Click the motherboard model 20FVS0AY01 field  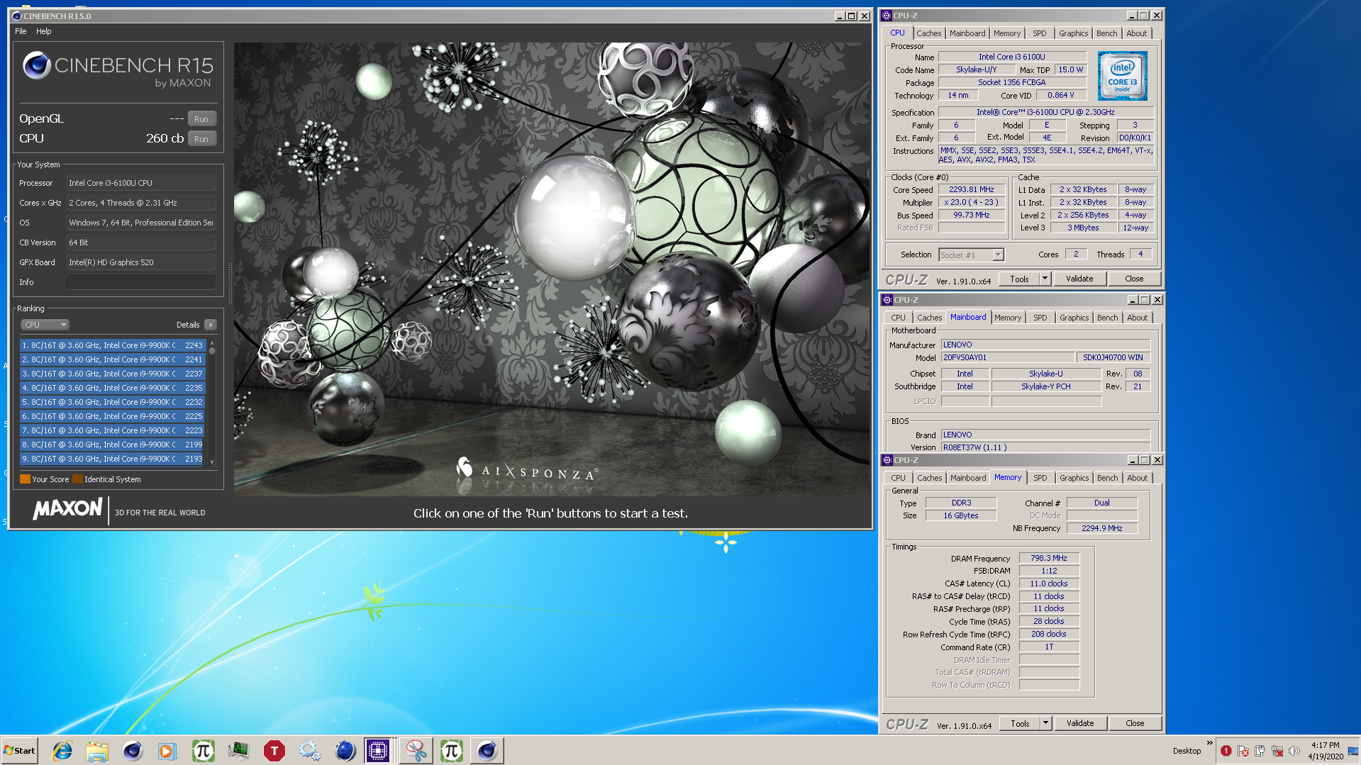pos(1007,358)
